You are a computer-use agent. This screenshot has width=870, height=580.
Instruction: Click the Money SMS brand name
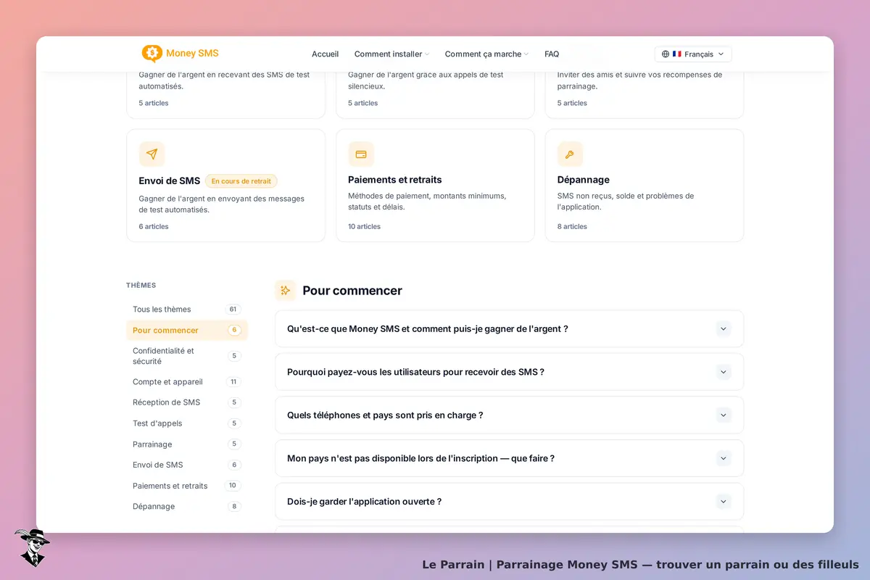point(192,54)
